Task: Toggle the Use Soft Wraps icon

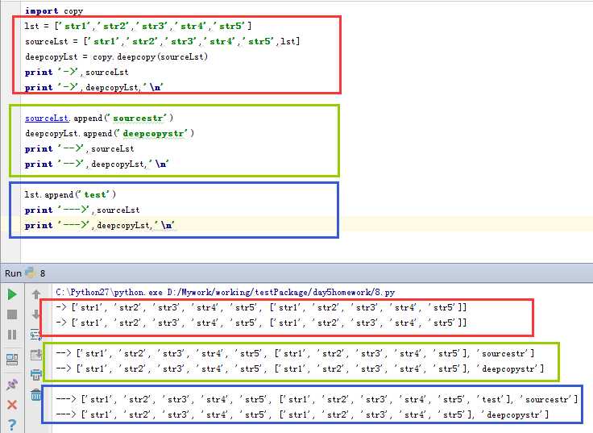Action: [36, 335]
